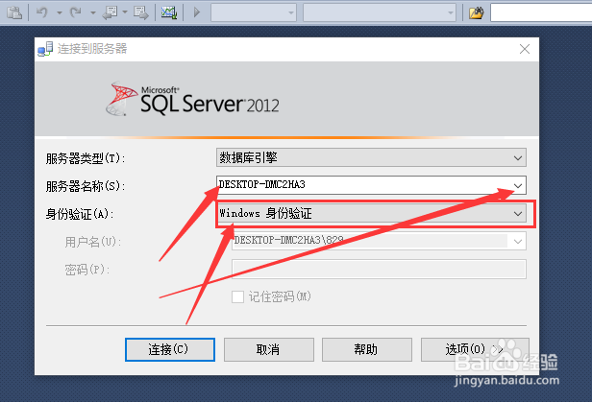The height and width of the screenshot is (402, 592).
Task: Click the 取消 button
Action: coord(269,349)
